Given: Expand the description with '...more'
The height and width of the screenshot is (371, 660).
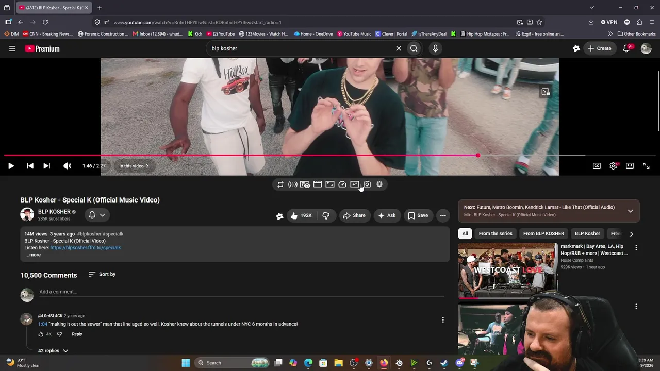Looking at the screenshot, I should (33, 255).
